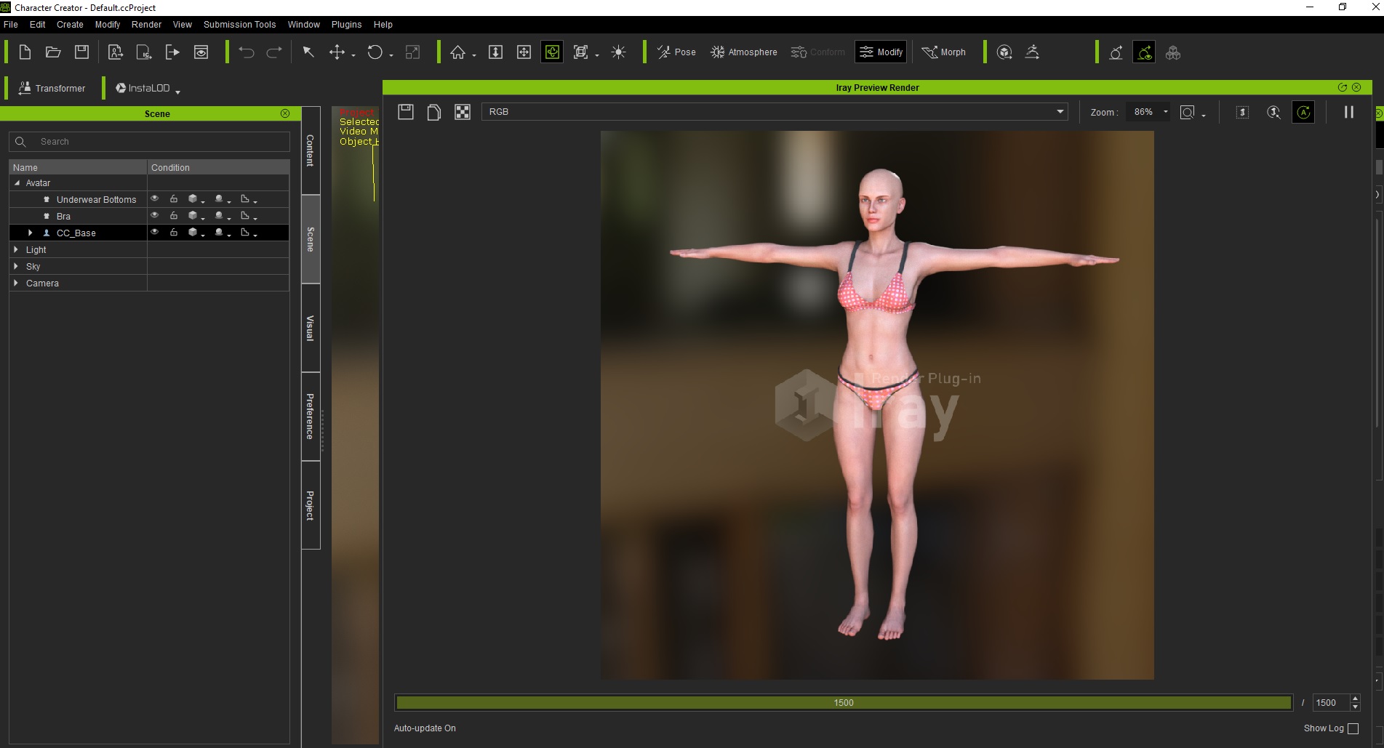The height and width of the screenshot is (748, 1384).
Task: Increase the max iterations stepper
Action: pos(1355,699)
